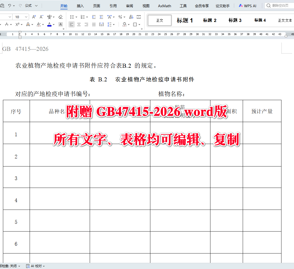Open the 审阅 ribbon tab

(x=129, y=6)
